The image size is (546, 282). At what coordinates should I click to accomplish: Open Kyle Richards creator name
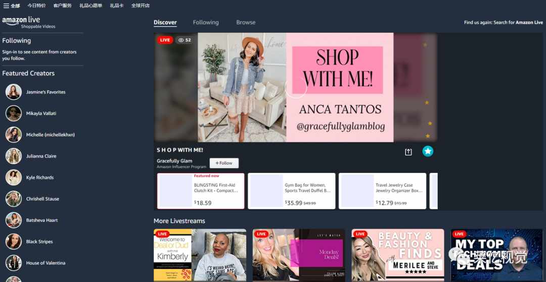[x=40, y=178]
